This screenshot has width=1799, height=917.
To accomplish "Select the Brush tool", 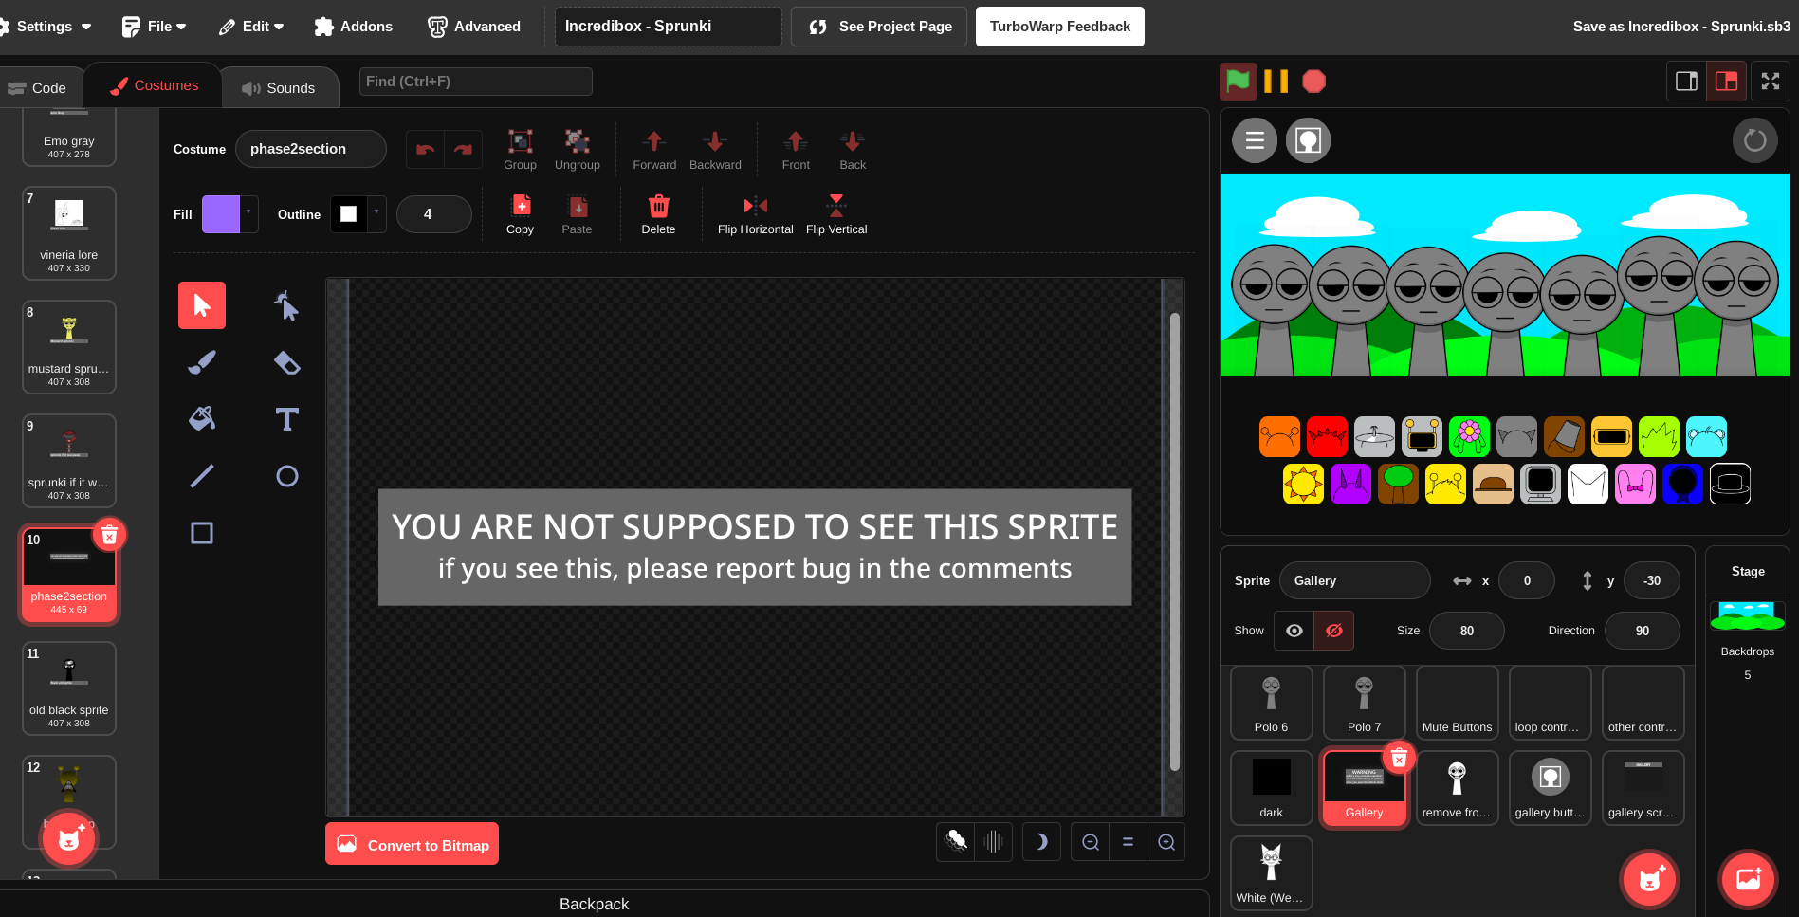I will (202, 362).
